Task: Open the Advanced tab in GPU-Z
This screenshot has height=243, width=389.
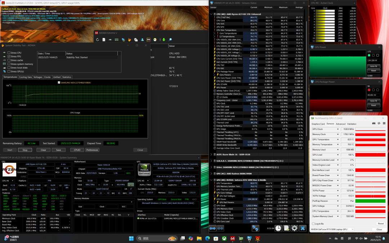Action: pos(341,124)
